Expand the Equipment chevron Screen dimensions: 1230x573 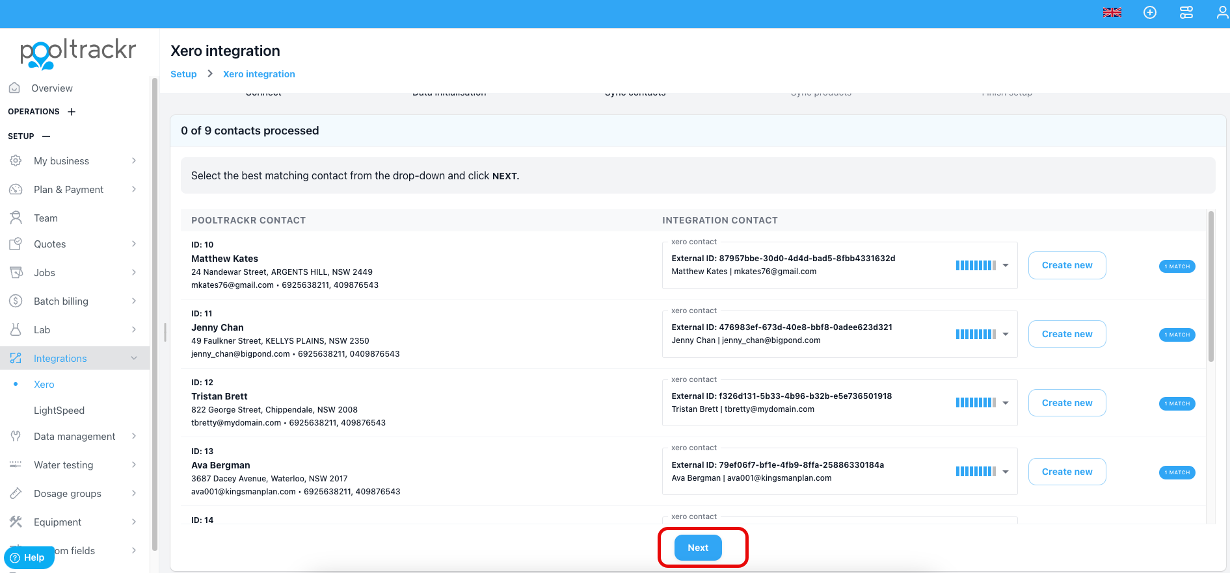point(134,522)
